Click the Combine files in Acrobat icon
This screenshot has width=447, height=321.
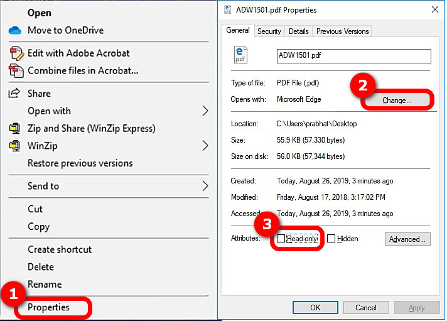(x=16, y=70)
